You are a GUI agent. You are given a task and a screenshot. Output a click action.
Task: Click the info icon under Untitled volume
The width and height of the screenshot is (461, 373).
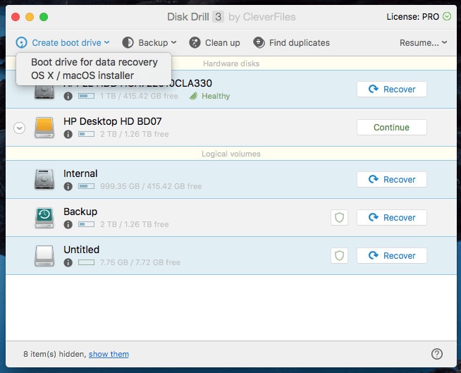(68, 262)
